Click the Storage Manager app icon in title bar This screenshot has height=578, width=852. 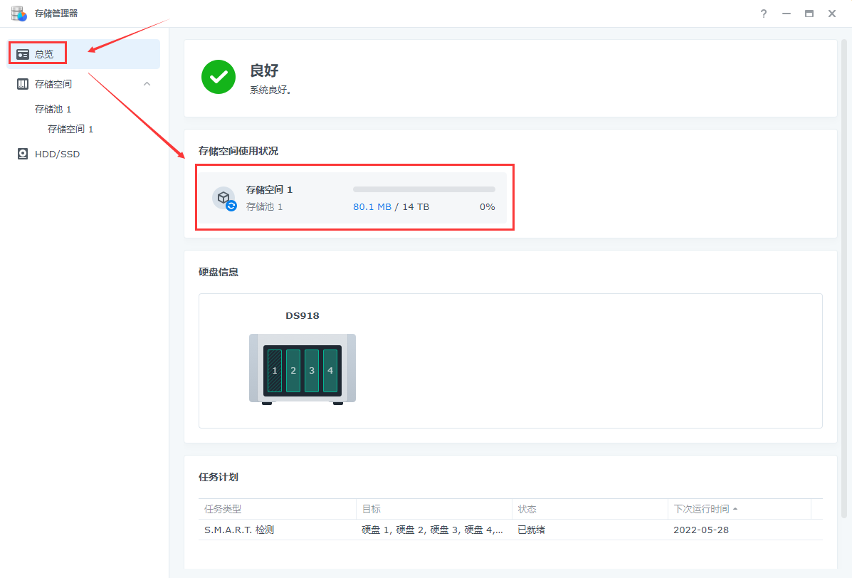19,13
